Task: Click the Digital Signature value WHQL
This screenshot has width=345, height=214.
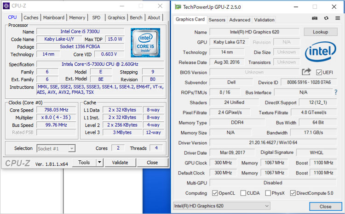Action: click(316, 152)
